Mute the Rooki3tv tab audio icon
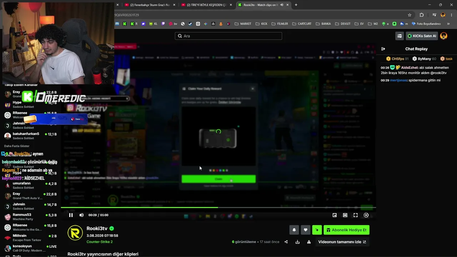457x257 pixels. click(282, 5)
